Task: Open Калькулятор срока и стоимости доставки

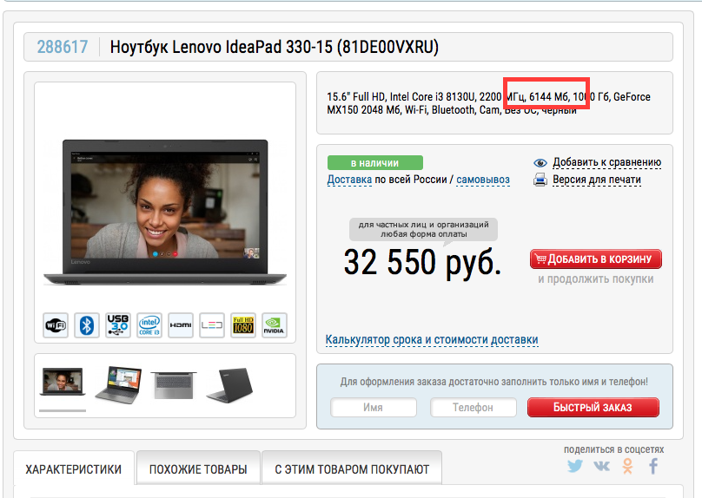Action: coord(432,340)
